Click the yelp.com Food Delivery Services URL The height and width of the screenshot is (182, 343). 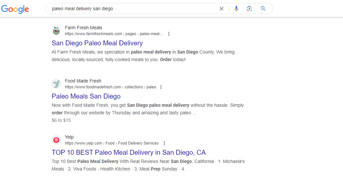[112, 143]
